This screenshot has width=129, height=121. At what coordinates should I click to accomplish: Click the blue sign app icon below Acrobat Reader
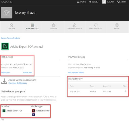pos(34,115)
